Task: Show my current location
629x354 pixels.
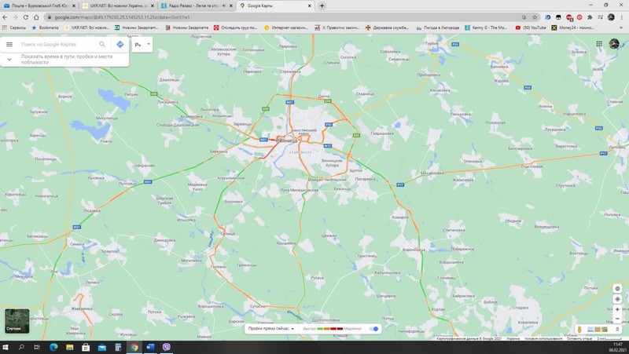Action: [x=617, y=299]
